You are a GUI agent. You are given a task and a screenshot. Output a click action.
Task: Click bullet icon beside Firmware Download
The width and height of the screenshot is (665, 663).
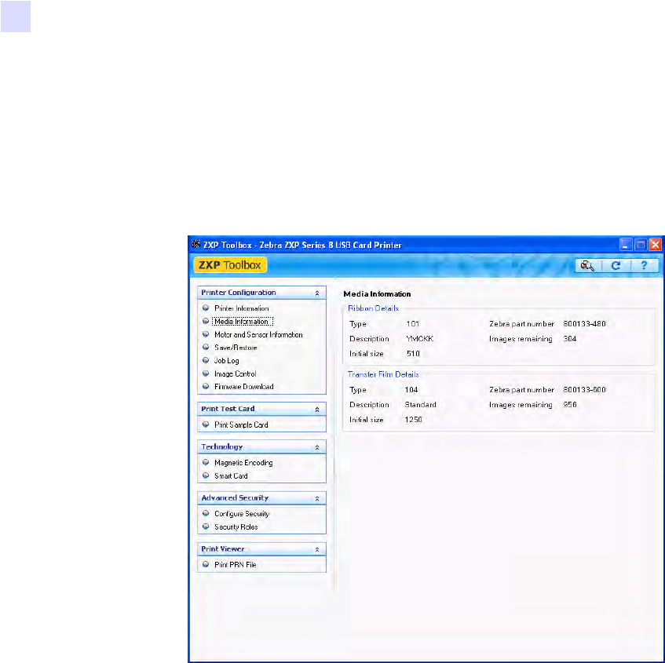point(206,386)
